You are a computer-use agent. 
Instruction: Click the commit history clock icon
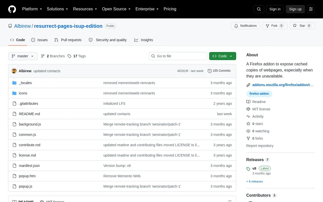point(209,71)
